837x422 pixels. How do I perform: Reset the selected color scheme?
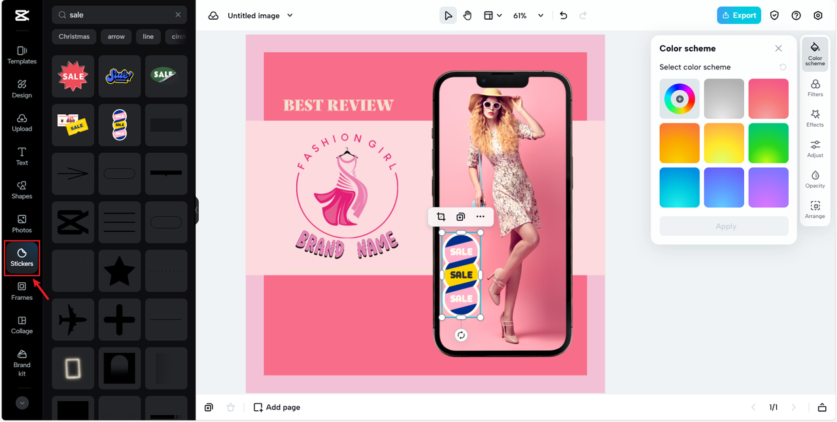783,67
